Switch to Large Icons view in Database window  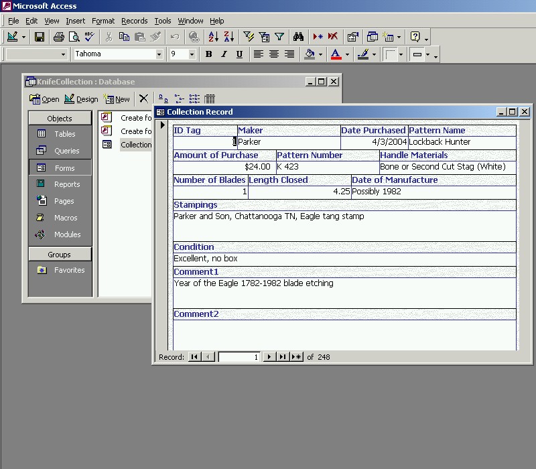(x=163, y=98)
